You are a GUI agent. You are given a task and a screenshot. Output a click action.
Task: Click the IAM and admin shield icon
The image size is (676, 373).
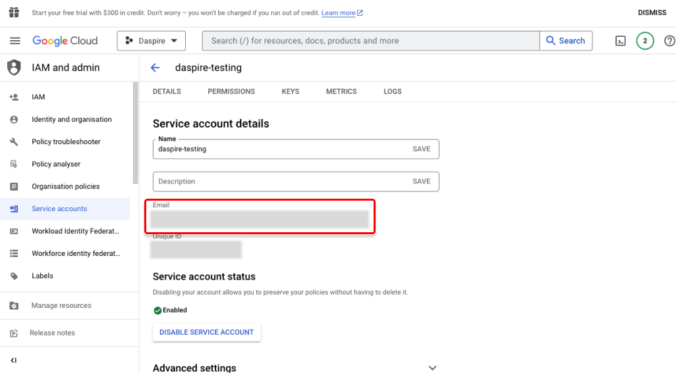tap(14, 68)
